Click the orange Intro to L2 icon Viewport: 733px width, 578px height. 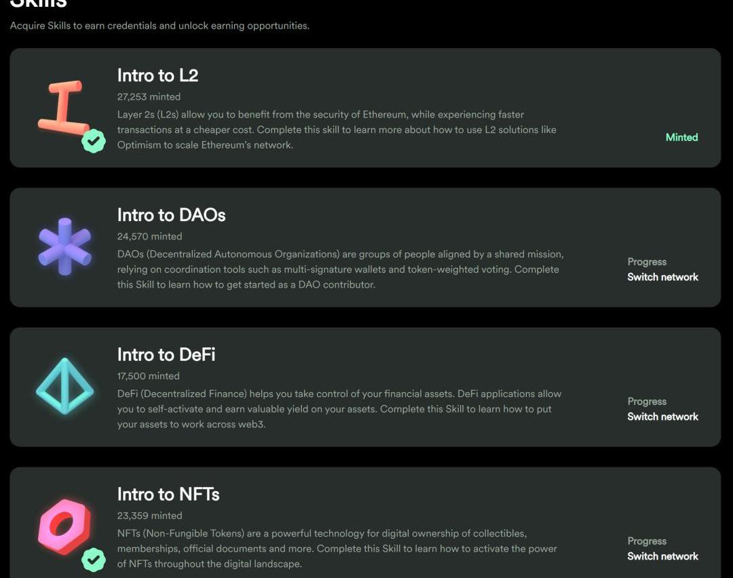coord(62,107)
